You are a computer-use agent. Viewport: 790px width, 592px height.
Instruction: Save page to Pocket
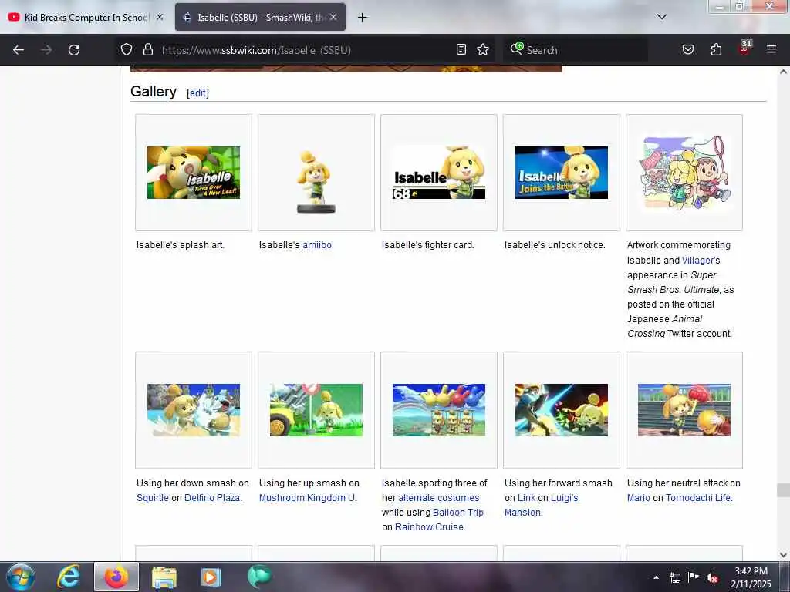coord(688,49)
